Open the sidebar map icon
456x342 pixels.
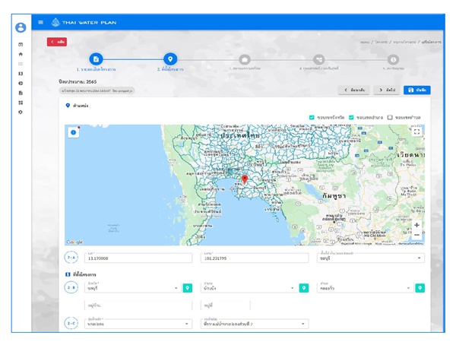point(21,74)
